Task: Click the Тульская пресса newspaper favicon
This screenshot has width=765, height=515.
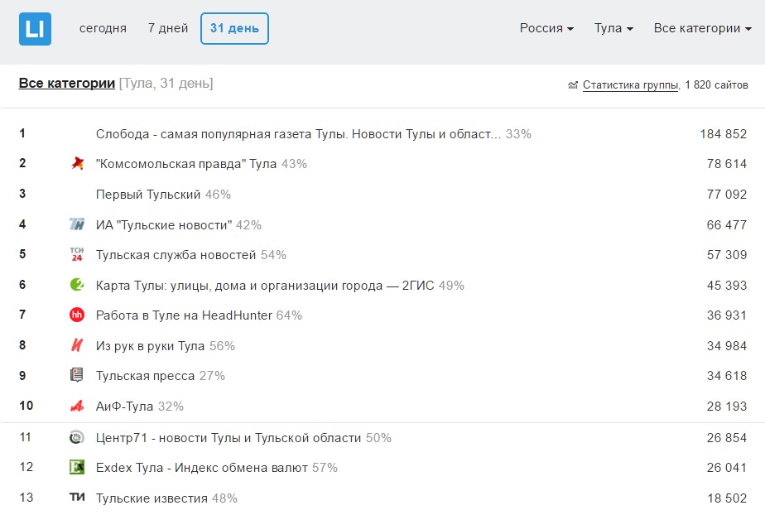Action: 77,375
